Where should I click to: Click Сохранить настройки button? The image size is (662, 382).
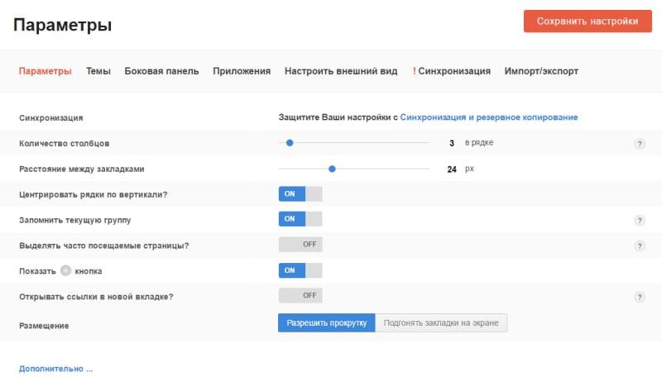click(x=588, y=21)
